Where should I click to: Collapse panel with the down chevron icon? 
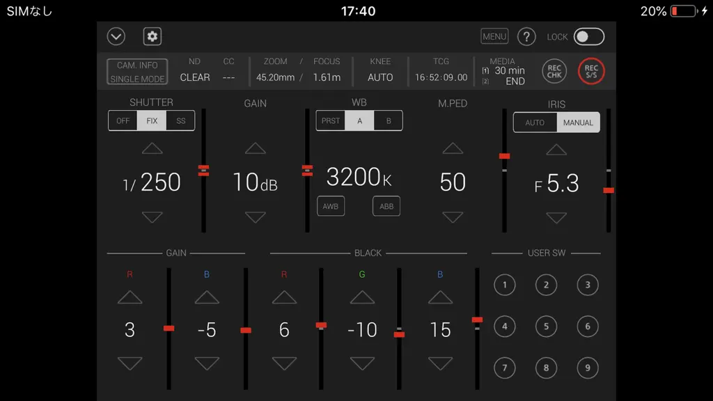[116, 36]
